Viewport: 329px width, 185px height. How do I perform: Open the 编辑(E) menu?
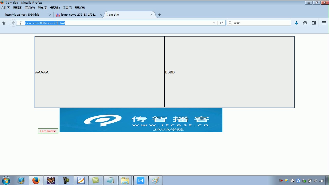pos(17,8)
